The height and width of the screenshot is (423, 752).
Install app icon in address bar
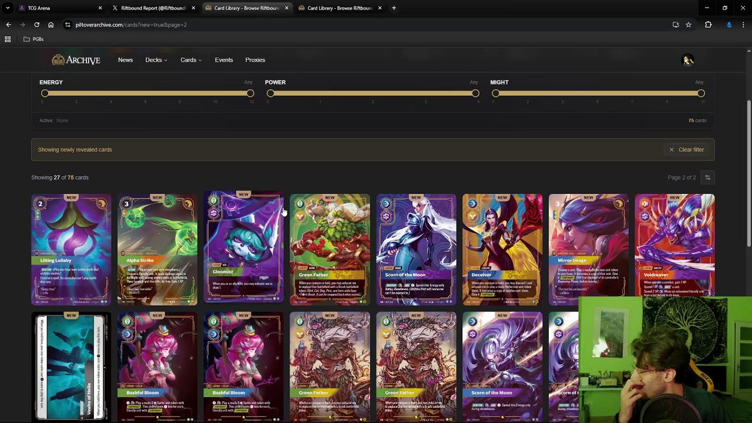(x=676, y=25)
